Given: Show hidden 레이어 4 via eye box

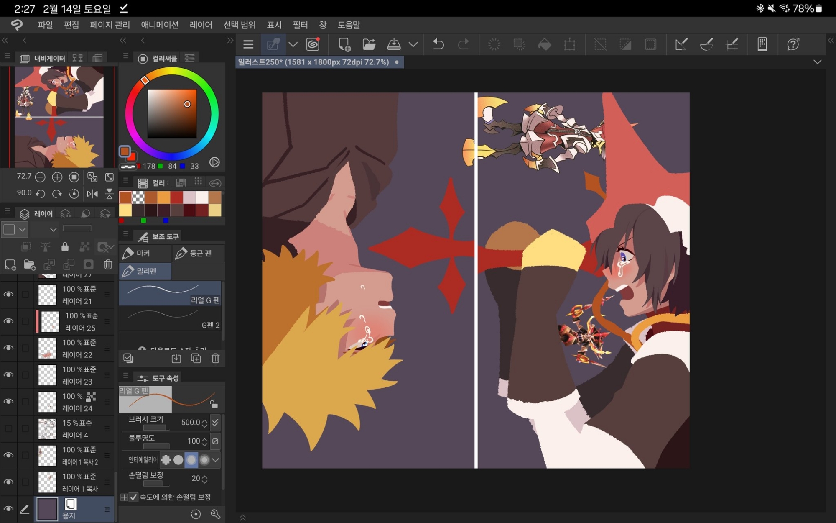Looking at the screenshot, I should [x=8, y=428].
